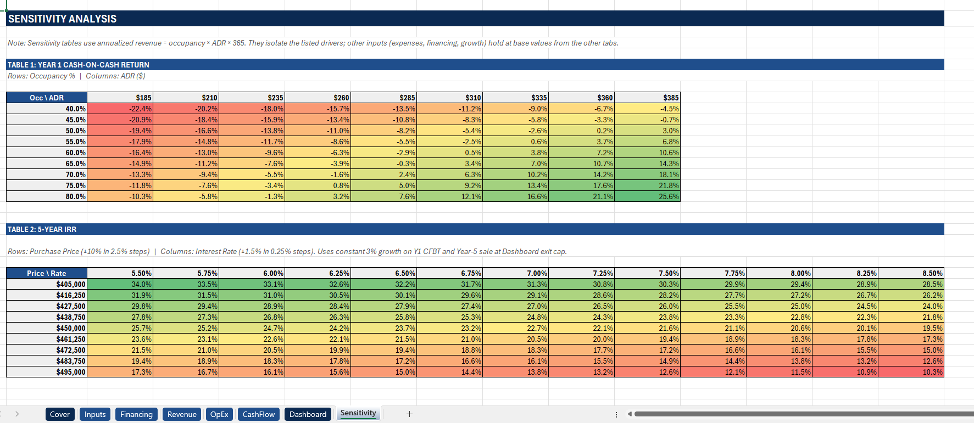Switch to the Inputs sheet tab
This screenshot has width=974, height=423.
[95, 414]
